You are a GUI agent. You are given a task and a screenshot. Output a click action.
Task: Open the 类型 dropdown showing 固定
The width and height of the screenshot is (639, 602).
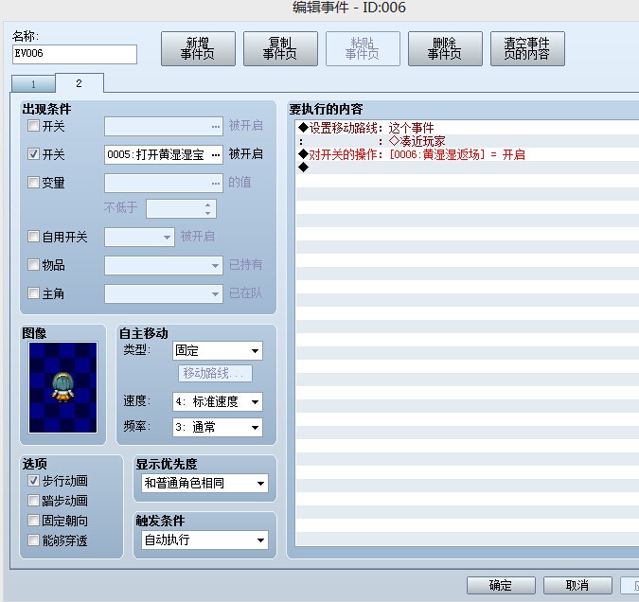tap(218, 350)
